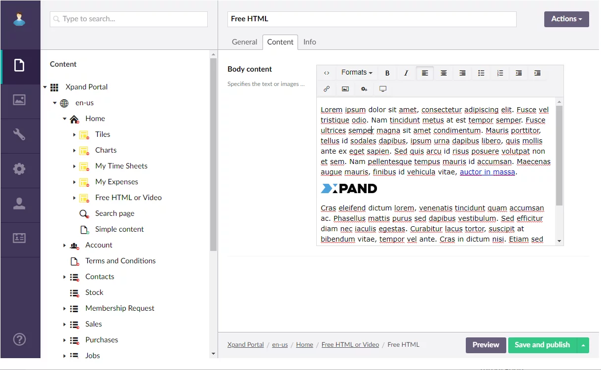Toggle italic text formatting
Screen dimensions: 601x370
click(406, 73)
